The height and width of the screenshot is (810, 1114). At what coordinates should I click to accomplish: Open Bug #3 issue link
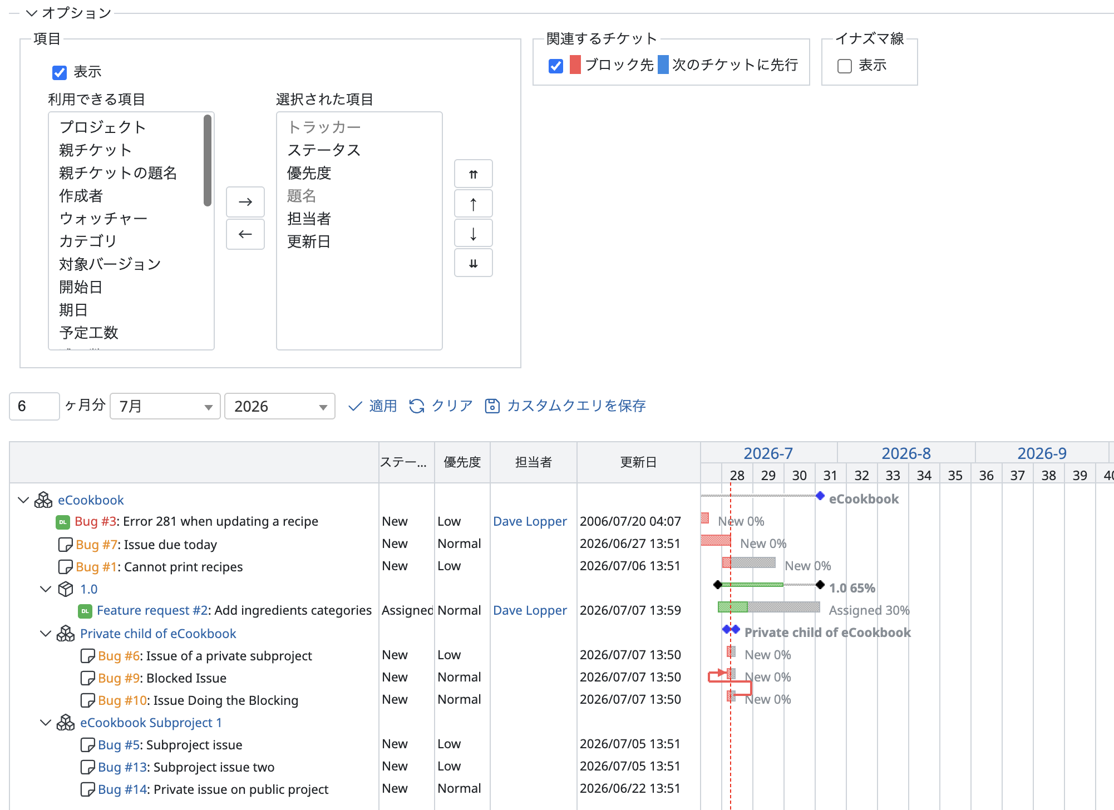95,521
